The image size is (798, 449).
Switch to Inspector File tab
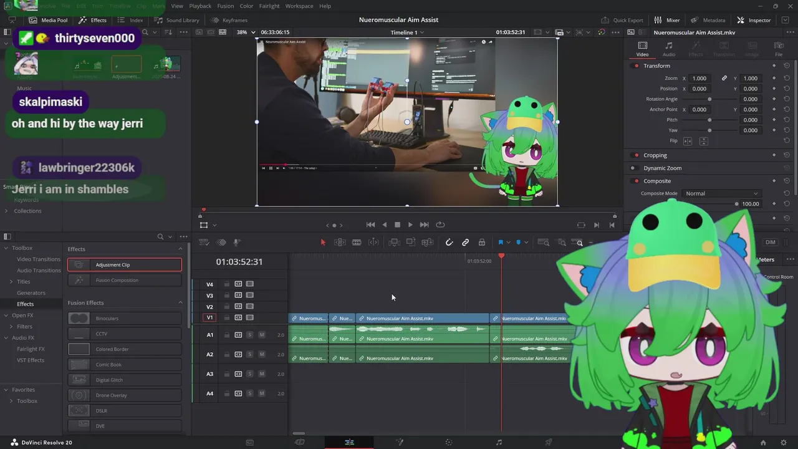click(x=779, y=49)
